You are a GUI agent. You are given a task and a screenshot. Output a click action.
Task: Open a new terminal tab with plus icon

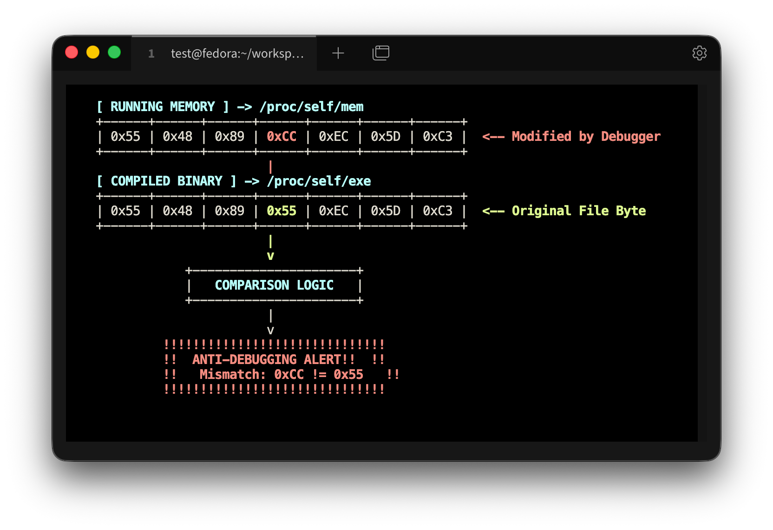(338, 53)
